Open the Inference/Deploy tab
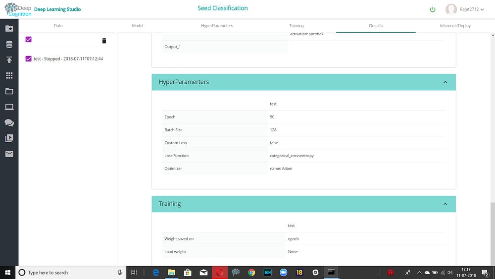Screen dimensions: 495x279 click(x=455, y=26)
